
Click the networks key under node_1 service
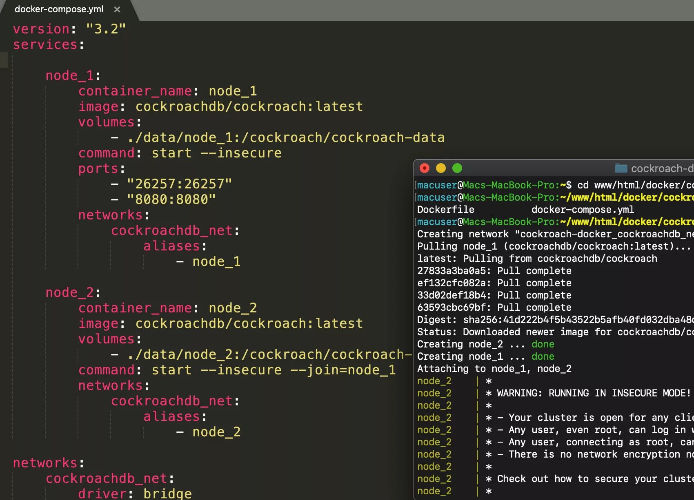(x=111, y=215)
